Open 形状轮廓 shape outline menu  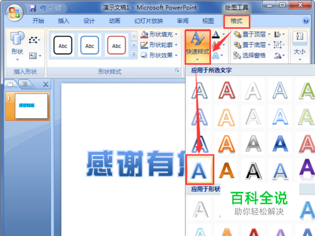tap(159, 45)
